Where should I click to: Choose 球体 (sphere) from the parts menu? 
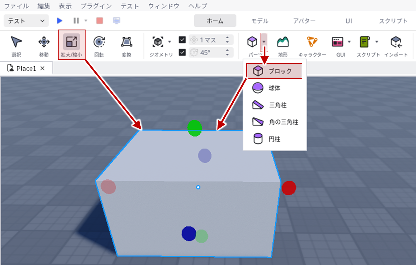(x=274, y=88)
